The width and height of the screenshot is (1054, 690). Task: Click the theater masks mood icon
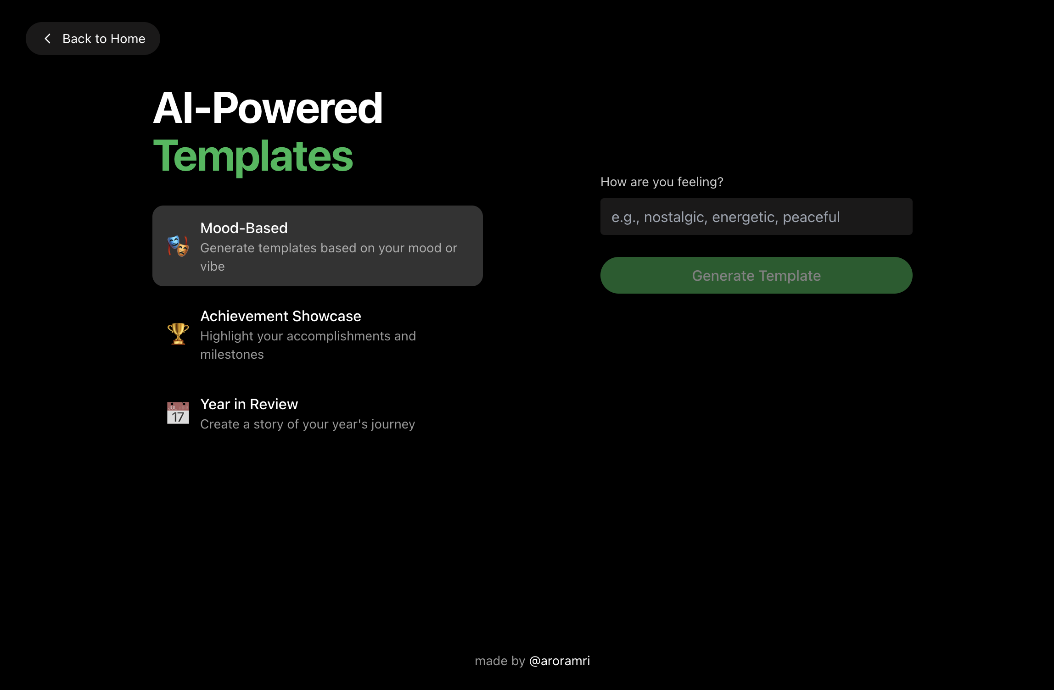178,246
